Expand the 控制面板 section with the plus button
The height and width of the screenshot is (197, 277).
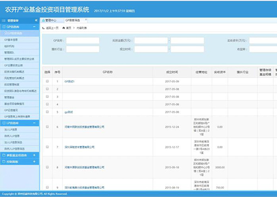[x=34, y=162]
